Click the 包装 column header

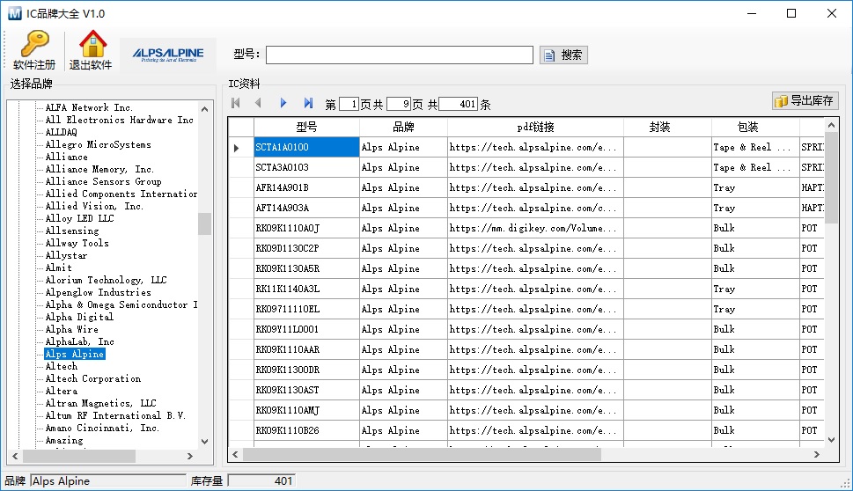755,127
